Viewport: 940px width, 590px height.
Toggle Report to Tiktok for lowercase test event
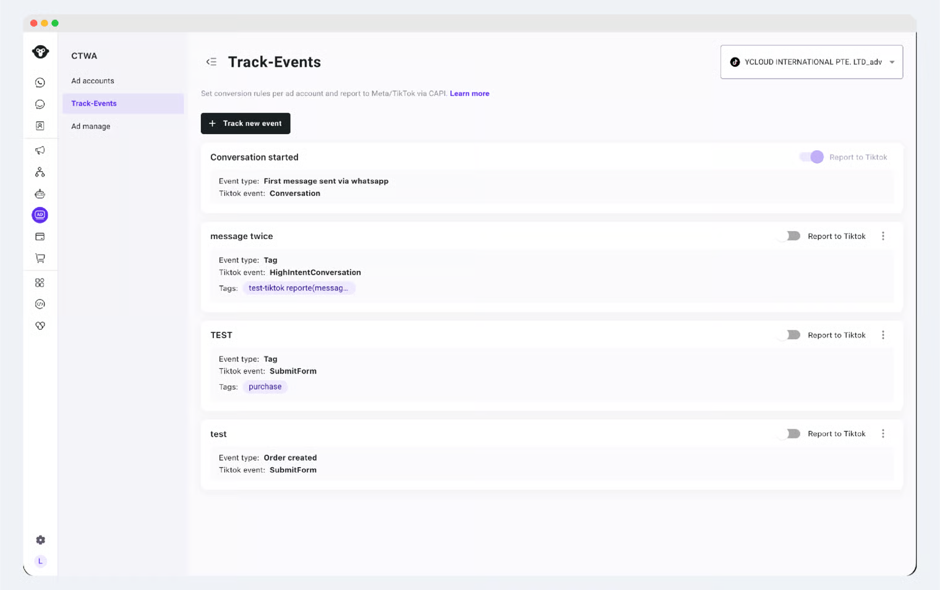tap(790, 434)
